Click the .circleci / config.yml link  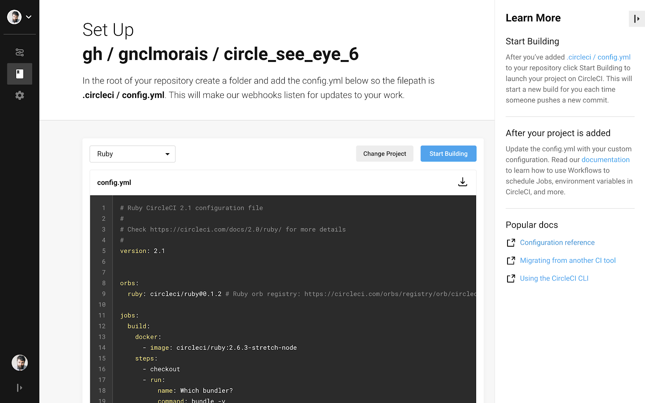pos(599,57)
